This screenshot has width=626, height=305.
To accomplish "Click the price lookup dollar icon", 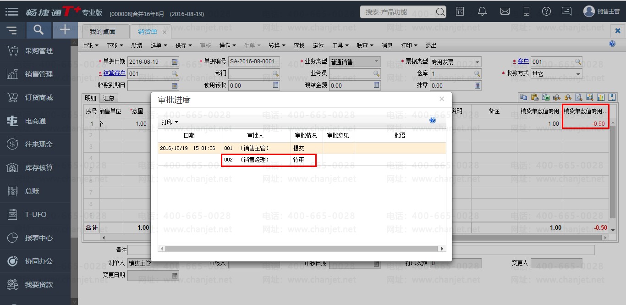I will point(567,97).
